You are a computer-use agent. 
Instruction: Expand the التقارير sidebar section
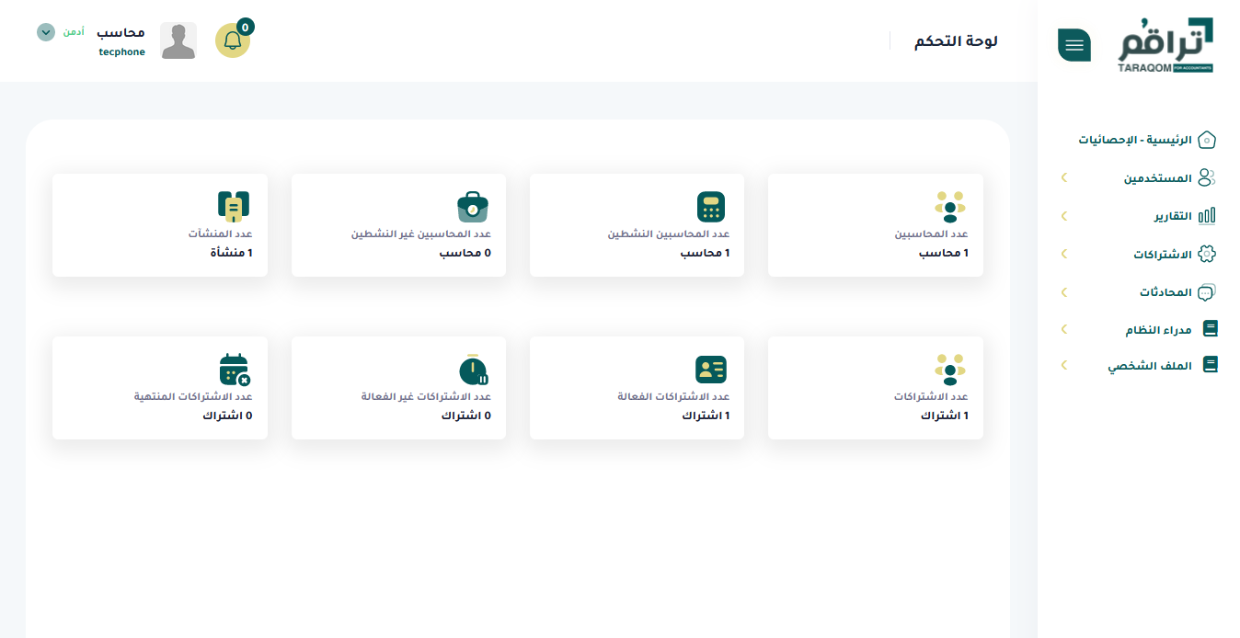click(x=1063, y=215)
